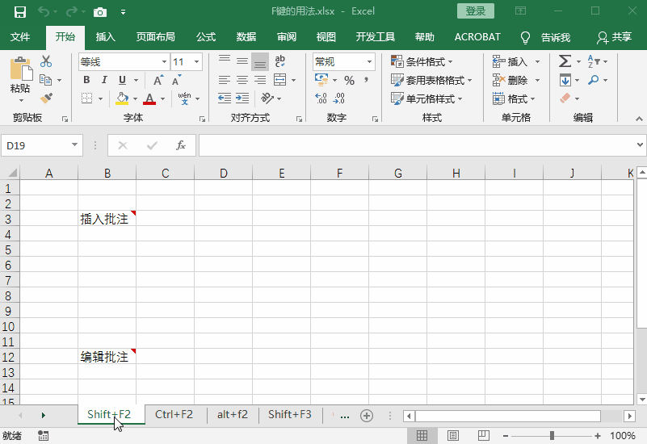Viewport: 647px width, 444px height.
Task: Undo the last action
Action: point(44,11)
